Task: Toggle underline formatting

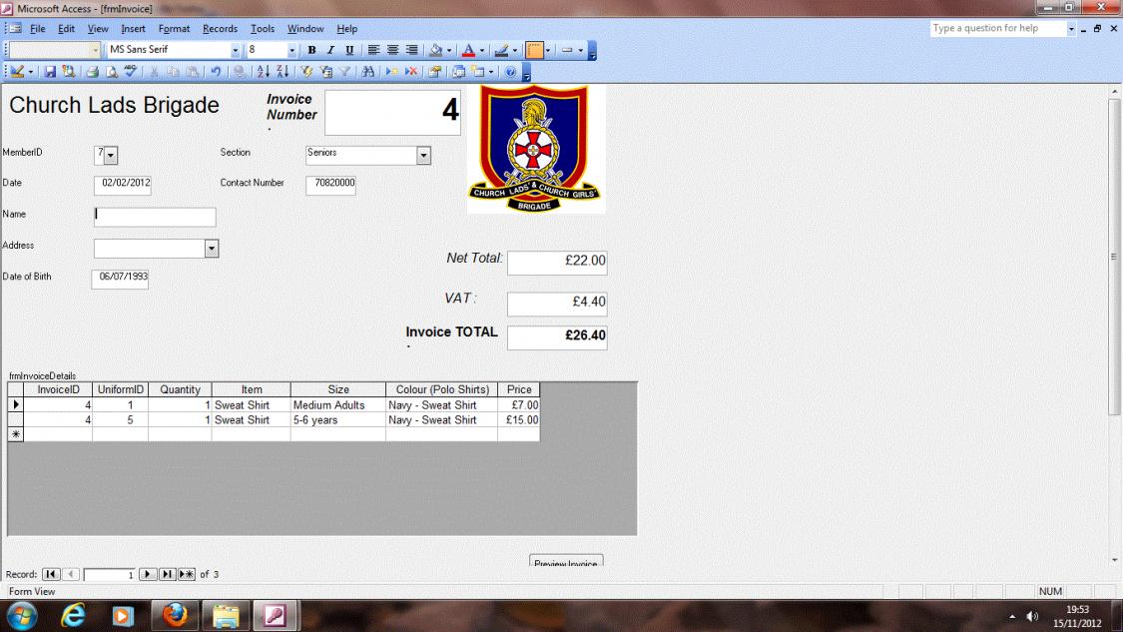Action: click(x=349, y=50)
